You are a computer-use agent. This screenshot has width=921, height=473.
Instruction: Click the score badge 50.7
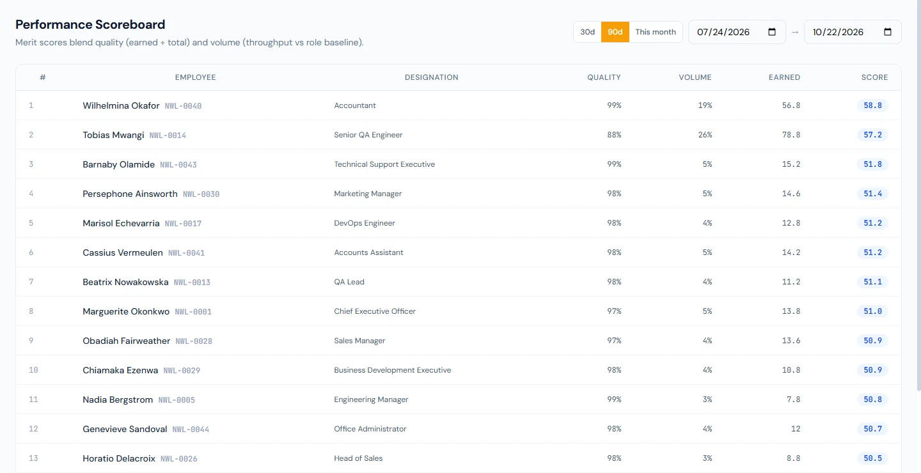(872, 429)
